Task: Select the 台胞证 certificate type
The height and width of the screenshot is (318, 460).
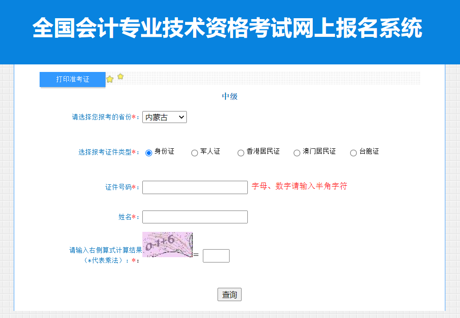Action: pyautogui.click(x=354, y=152)
